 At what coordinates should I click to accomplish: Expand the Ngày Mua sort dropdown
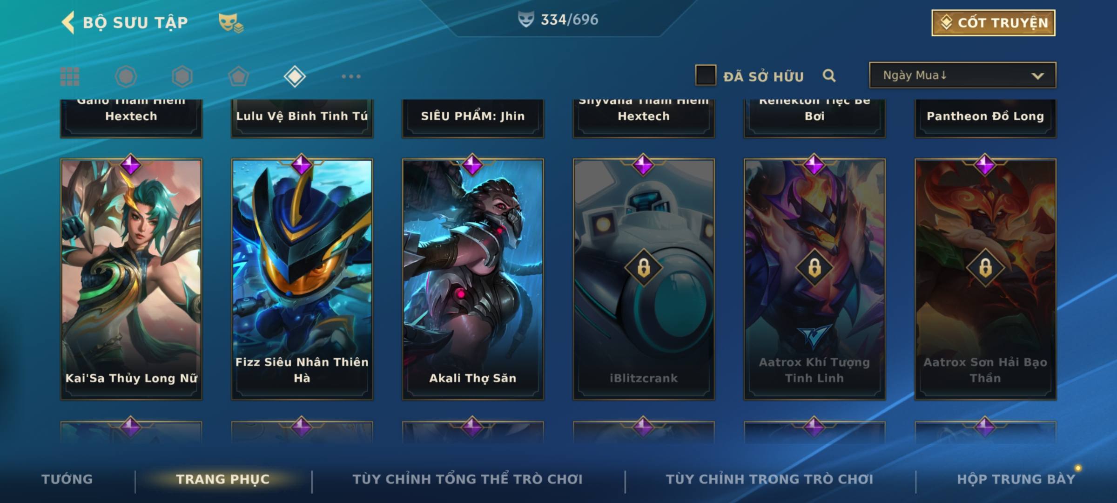coord(962,75)
